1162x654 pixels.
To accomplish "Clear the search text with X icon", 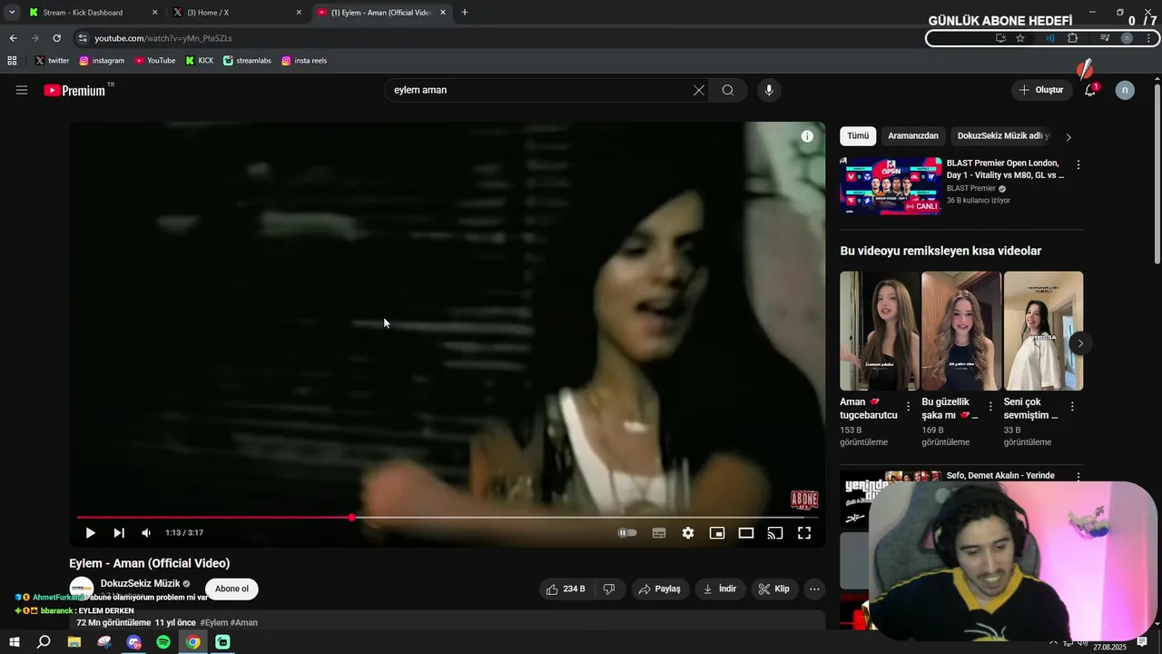I will click(x=699, y=90).
